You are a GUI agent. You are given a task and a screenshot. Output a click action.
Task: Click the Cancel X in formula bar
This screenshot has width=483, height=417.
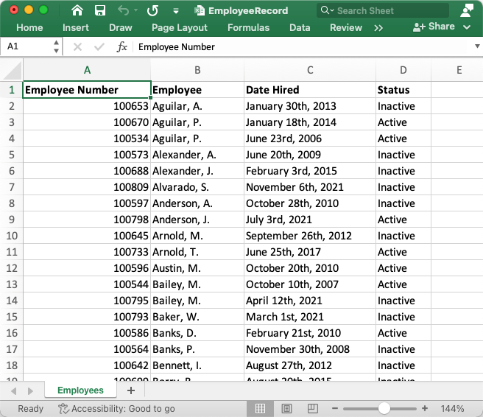pos(77,47)
